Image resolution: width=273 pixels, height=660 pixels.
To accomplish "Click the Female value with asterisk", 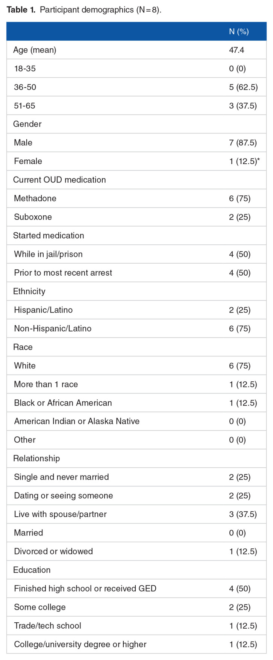I will coord(244,161).
